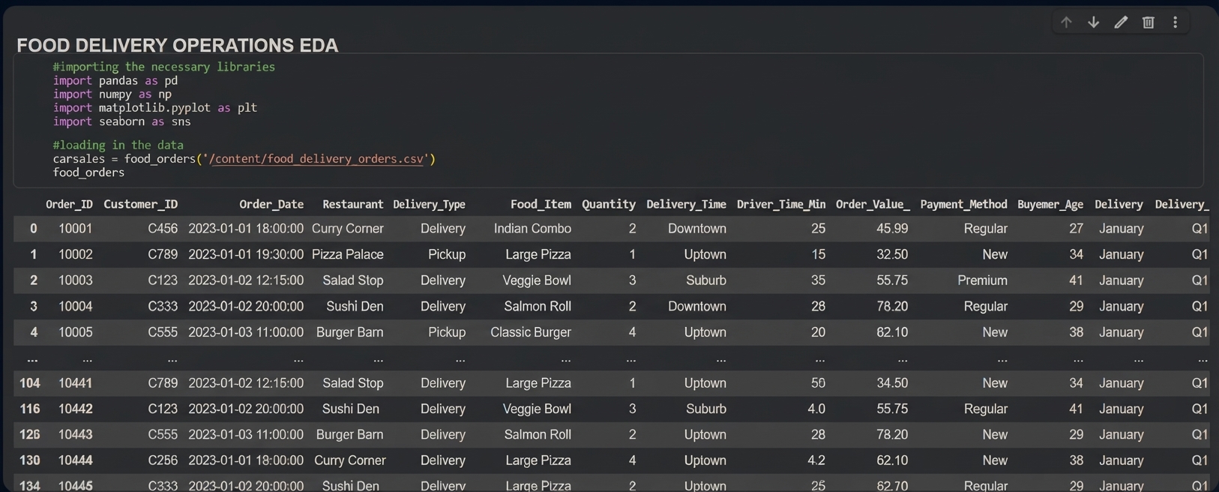Select the Premium payment method cell
1219x492 pixels.
(x=982, y=280)
